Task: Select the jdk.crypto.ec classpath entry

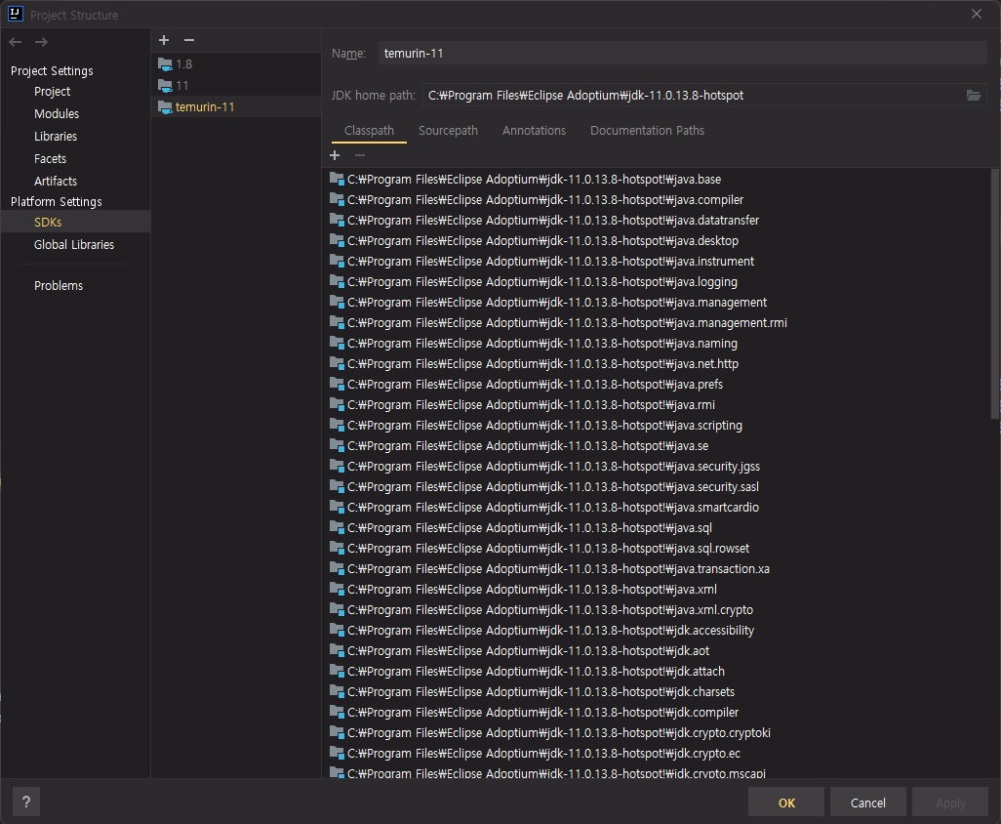Action: click(658, 753)
